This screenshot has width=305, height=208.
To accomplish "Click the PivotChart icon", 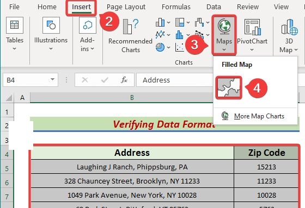I will click(252, 27).
